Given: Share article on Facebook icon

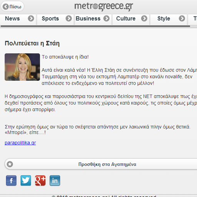Looking at the screenshot, I should 11,180.
